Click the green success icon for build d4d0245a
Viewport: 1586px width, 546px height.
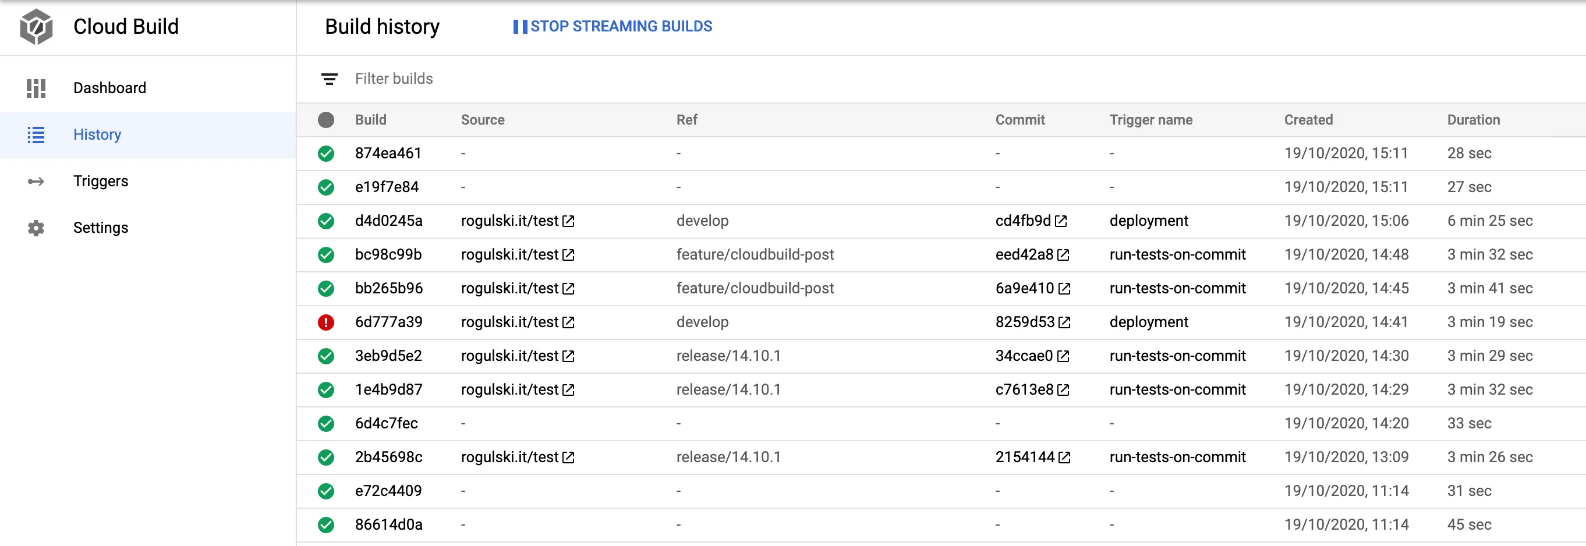click(x=325, y=221)
